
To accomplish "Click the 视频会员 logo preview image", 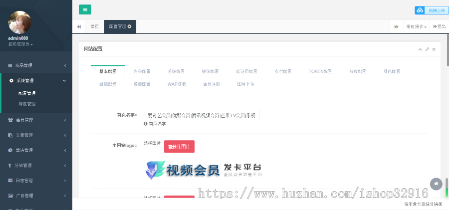I will [204, 170].
